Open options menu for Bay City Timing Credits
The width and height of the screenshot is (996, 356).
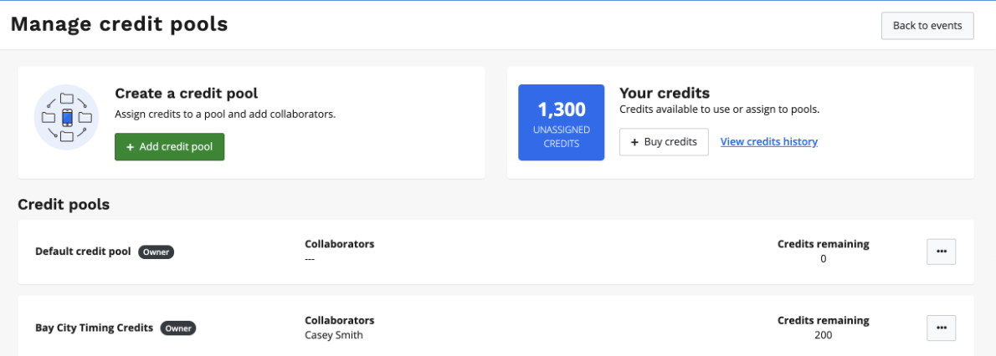[941, 328]
